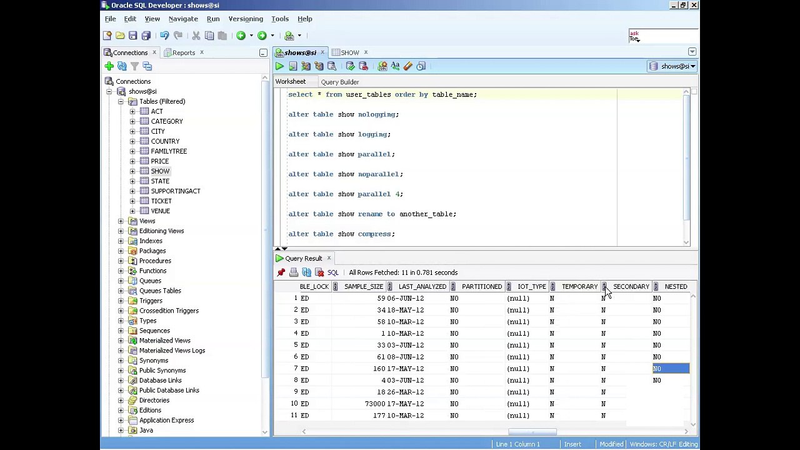Click the horizontal scrollbar in results grid

click(x=532, y=432)
